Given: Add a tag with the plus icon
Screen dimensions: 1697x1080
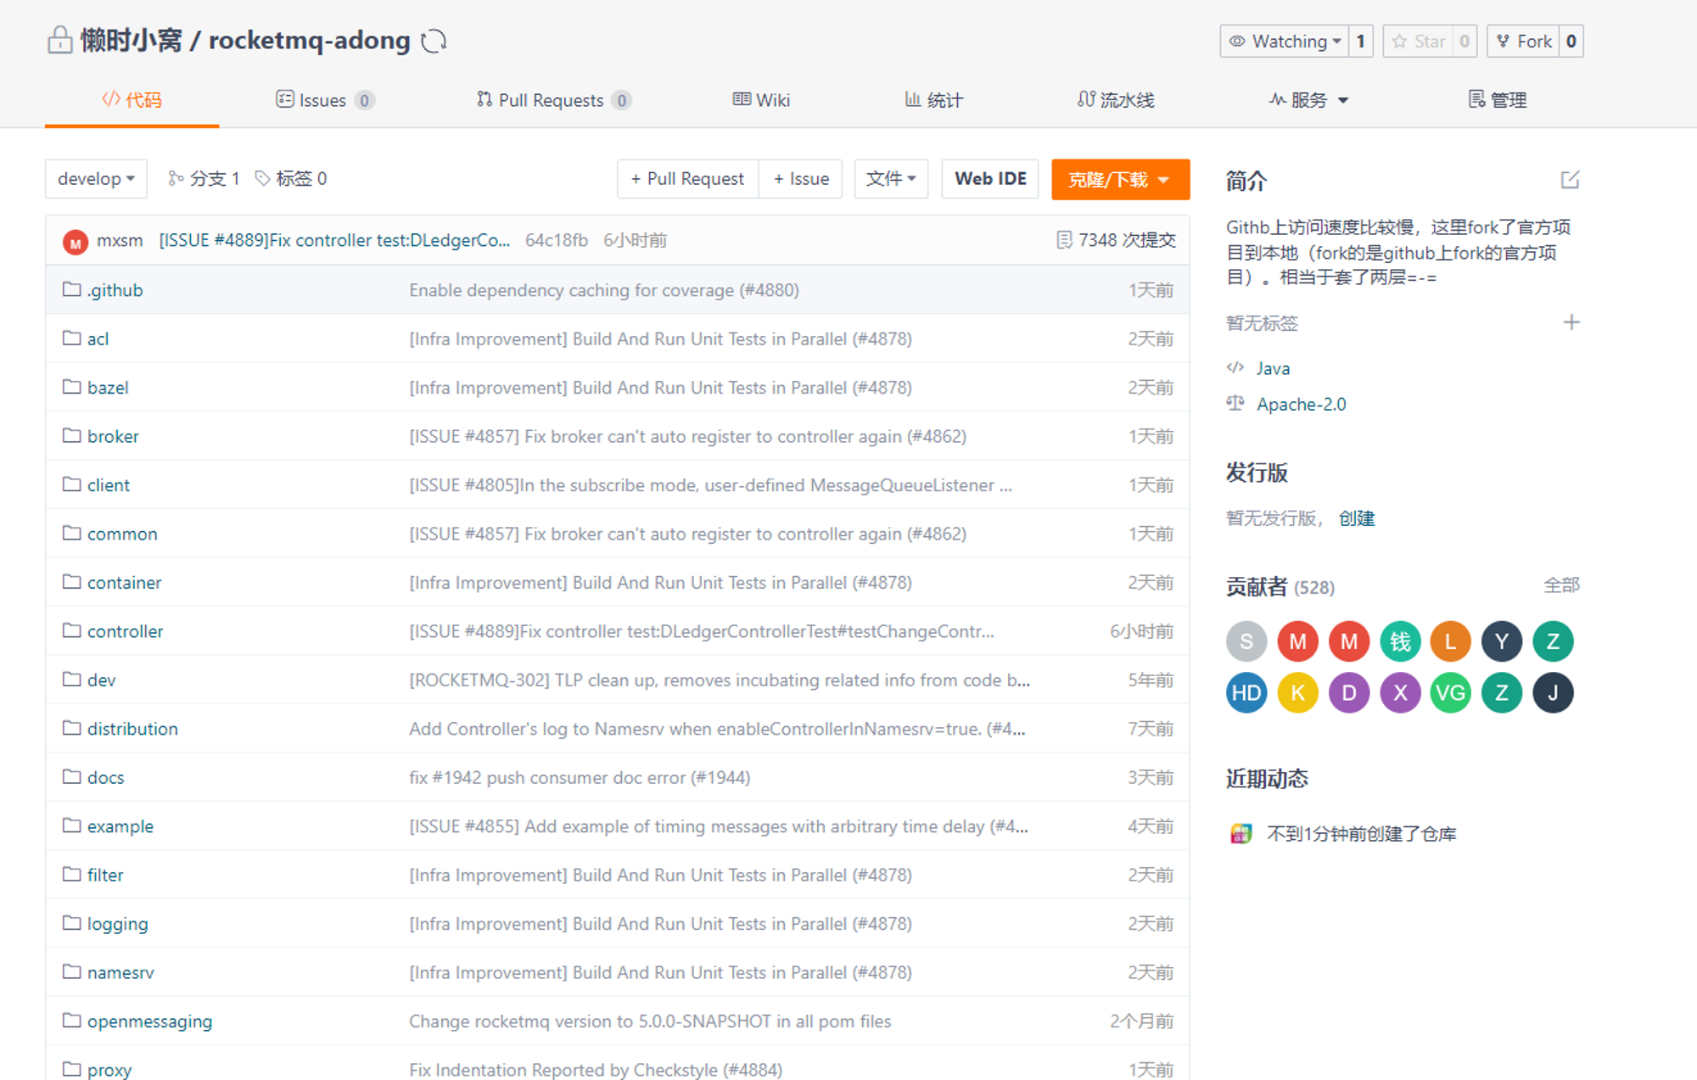Looking at the screenshot, I should pos(1571,322).
